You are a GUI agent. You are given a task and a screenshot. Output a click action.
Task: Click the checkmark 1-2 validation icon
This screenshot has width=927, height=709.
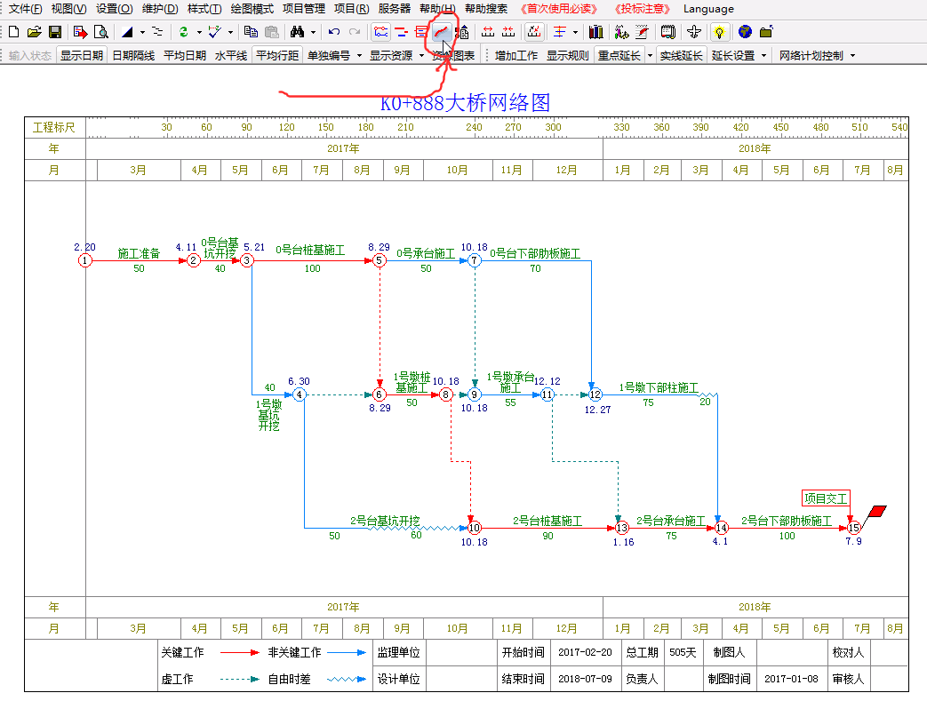click(214, 32)
